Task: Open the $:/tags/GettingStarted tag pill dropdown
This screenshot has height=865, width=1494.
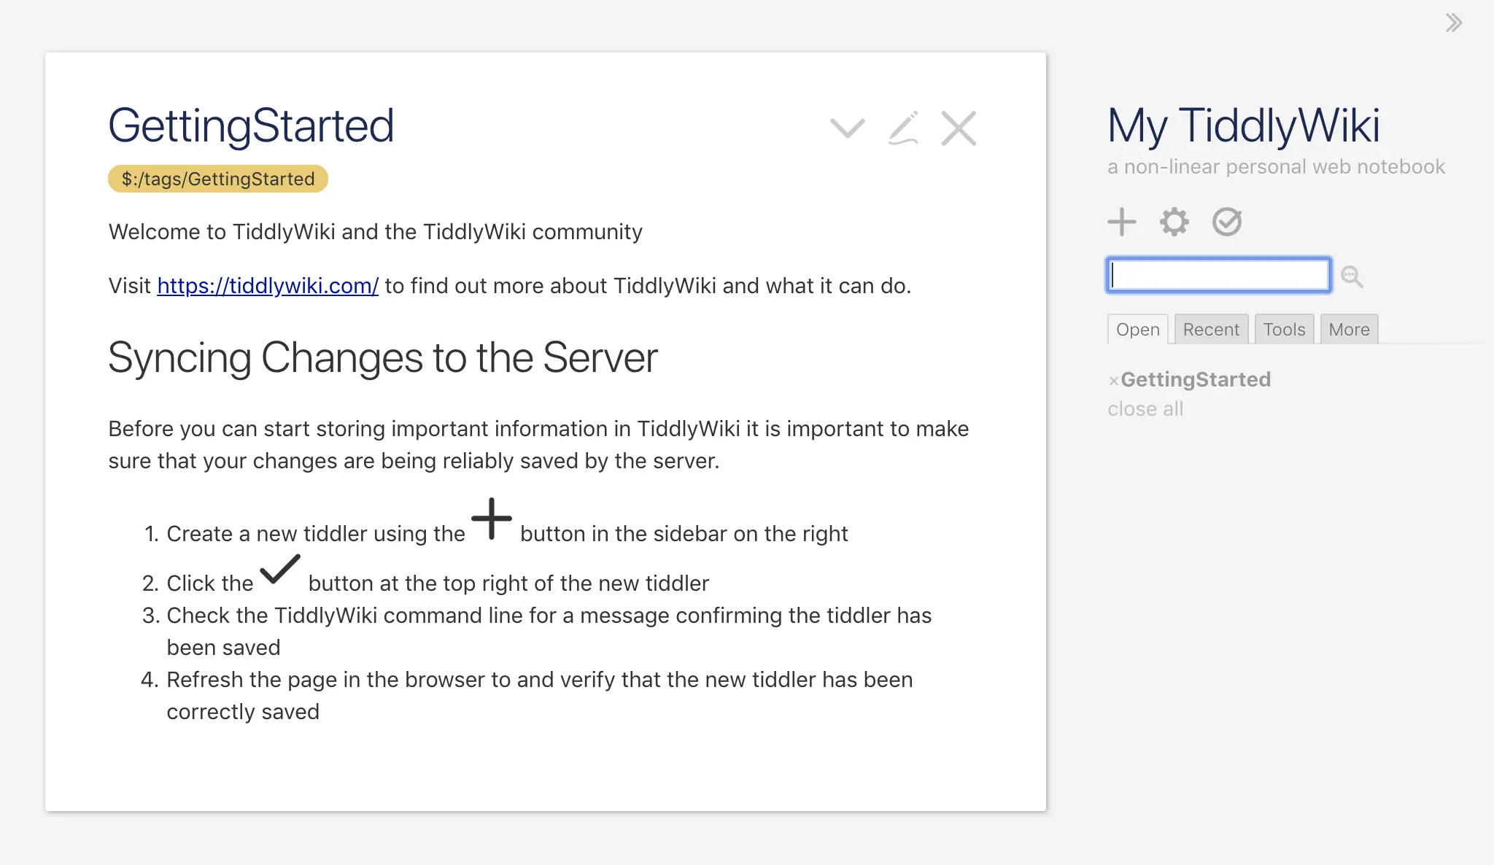Action: coord(217,179)
